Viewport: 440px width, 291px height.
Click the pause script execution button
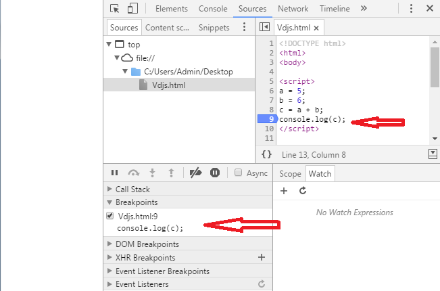pos(114,173)
